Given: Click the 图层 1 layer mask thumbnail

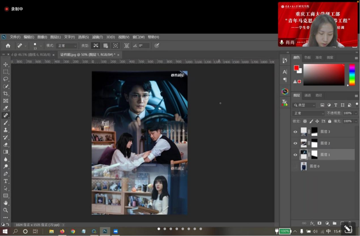Looking at the screenshot, I should pyautogui.click(x=314, y=154).
